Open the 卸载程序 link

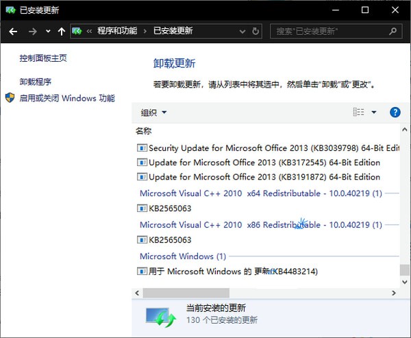pyautogui.click(x=36, y=81)
